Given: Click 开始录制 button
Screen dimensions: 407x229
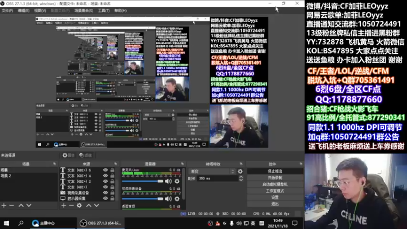Looking at the screenshot, I should (x=275, y=178).
